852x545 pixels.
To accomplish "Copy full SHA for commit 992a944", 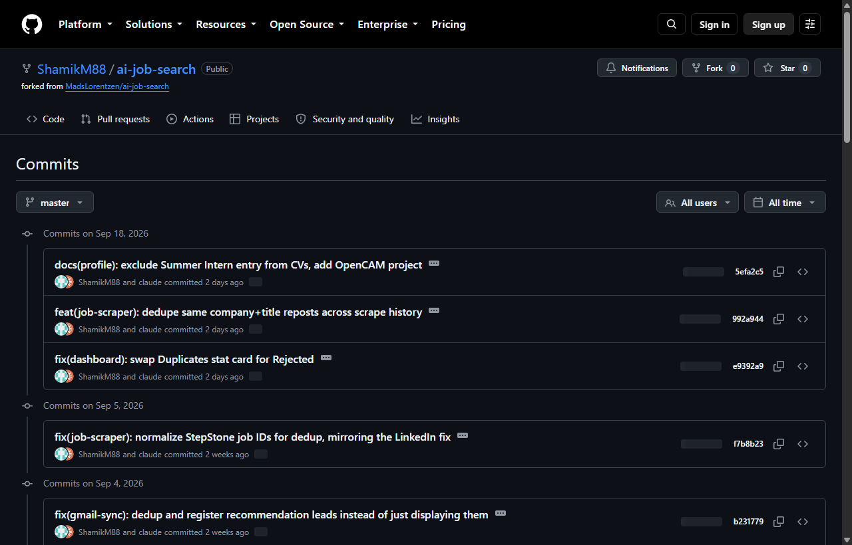I will coord(779,319).
